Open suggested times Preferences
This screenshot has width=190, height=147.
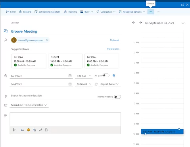click(x=113, y=49)
